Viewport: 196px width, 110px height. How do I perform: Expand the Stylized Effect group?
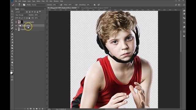[x=18, y=26]
